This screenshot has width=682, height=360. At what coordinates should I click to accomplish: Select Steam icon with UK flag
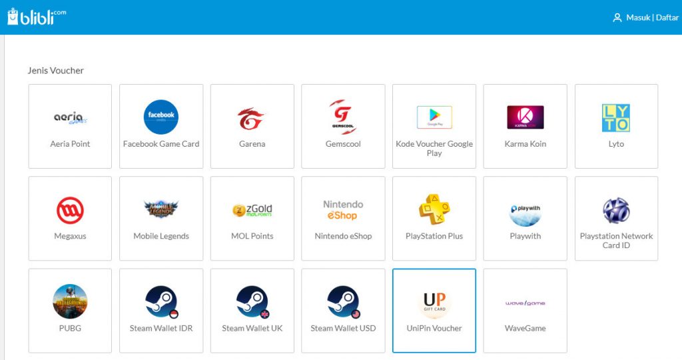coord(252,302)
